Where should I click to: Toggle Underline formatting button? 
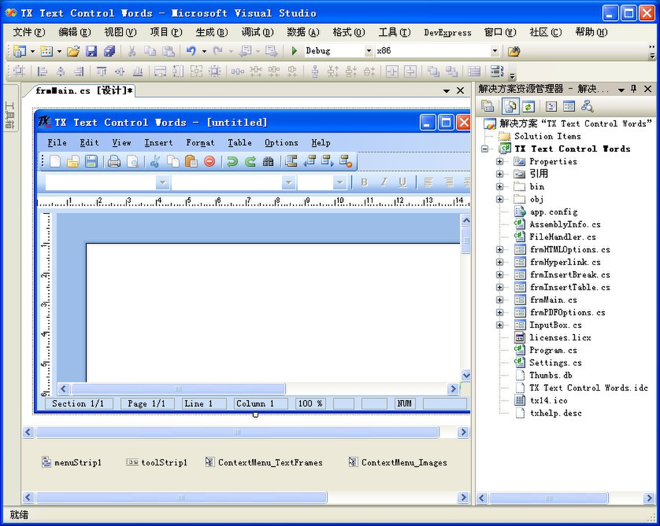[x=402, y=182]
